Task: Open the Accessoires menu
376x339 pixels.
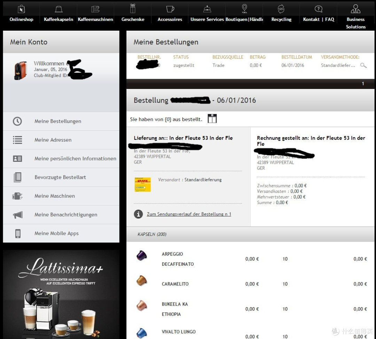Action: [170, 20]
